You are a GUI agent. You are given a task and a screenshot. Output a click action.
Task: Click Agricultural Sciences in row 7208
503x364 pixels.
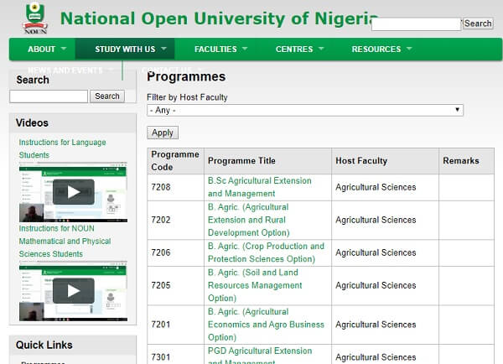click(x=376, y=187)
